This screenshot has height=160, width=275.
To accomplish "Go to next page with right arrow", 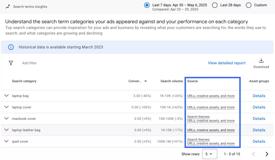I will click(x=267, y=154).
